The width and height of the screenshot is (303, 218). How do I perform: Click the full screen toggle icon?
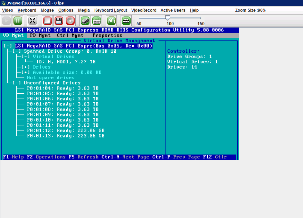coord(32,21)
